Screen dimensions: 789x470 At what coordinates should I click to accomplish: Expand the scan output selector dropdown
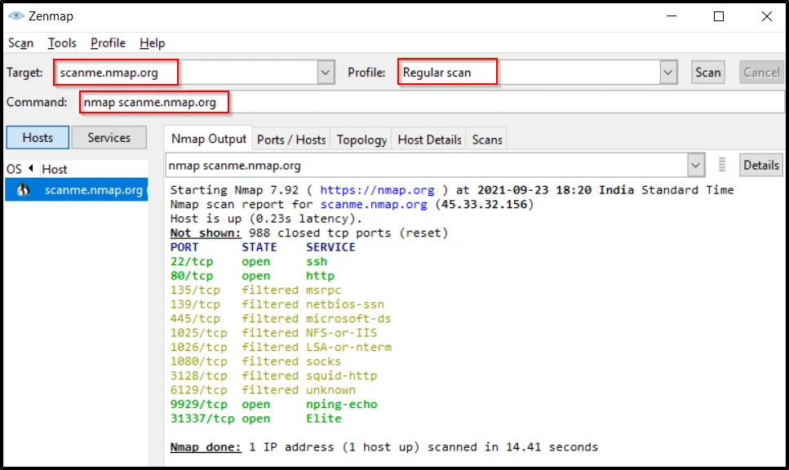pyautogui.click(x=696, y=165)
